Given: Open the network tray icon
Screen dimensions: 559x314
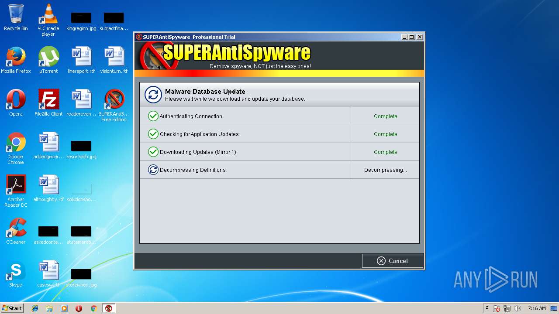Looking at the screenshot, I should tap(507, 308).
